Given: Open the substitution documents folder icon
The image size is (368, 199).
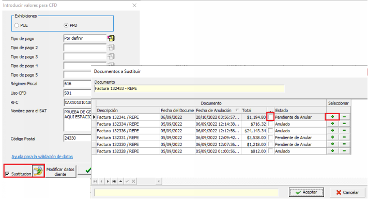Looking at the screenshot, I should point(38,171).
